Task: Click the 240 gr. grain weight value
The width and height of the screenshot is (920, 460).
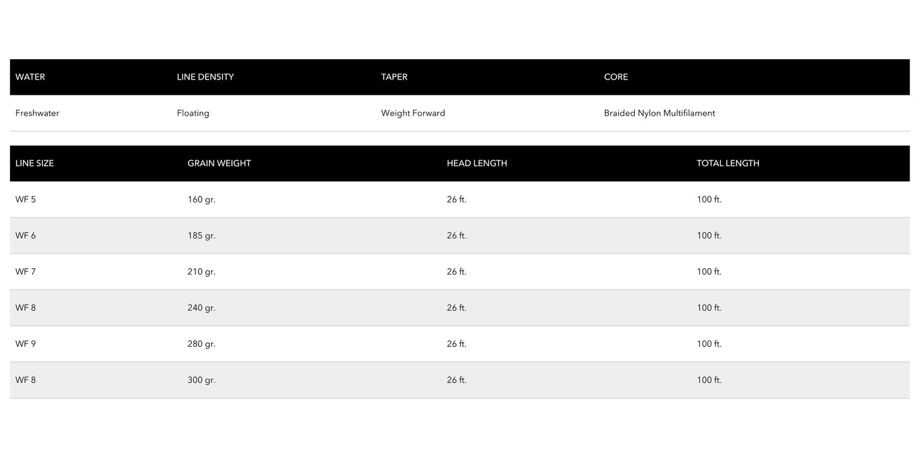Action: pyautogui.click(x=201, y=308)
